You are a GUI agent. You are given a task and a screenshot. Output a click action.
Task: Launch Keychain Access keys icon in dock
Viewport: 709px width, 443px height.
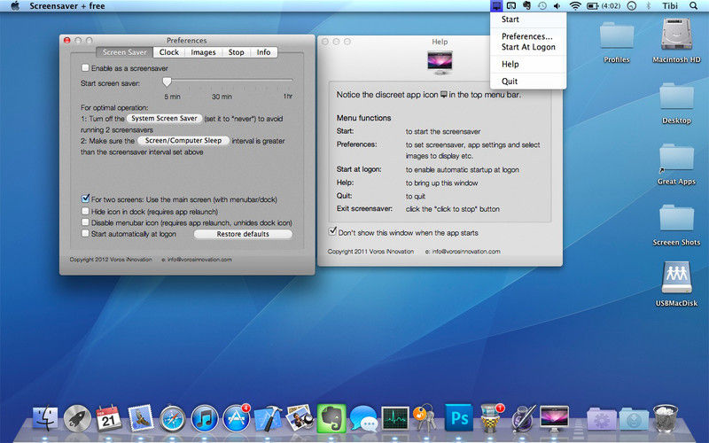426,418
